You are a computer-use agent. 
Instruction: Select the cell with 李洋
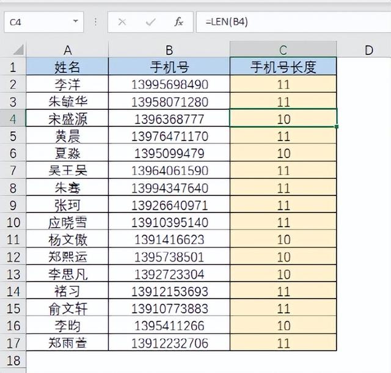(67, 84)
